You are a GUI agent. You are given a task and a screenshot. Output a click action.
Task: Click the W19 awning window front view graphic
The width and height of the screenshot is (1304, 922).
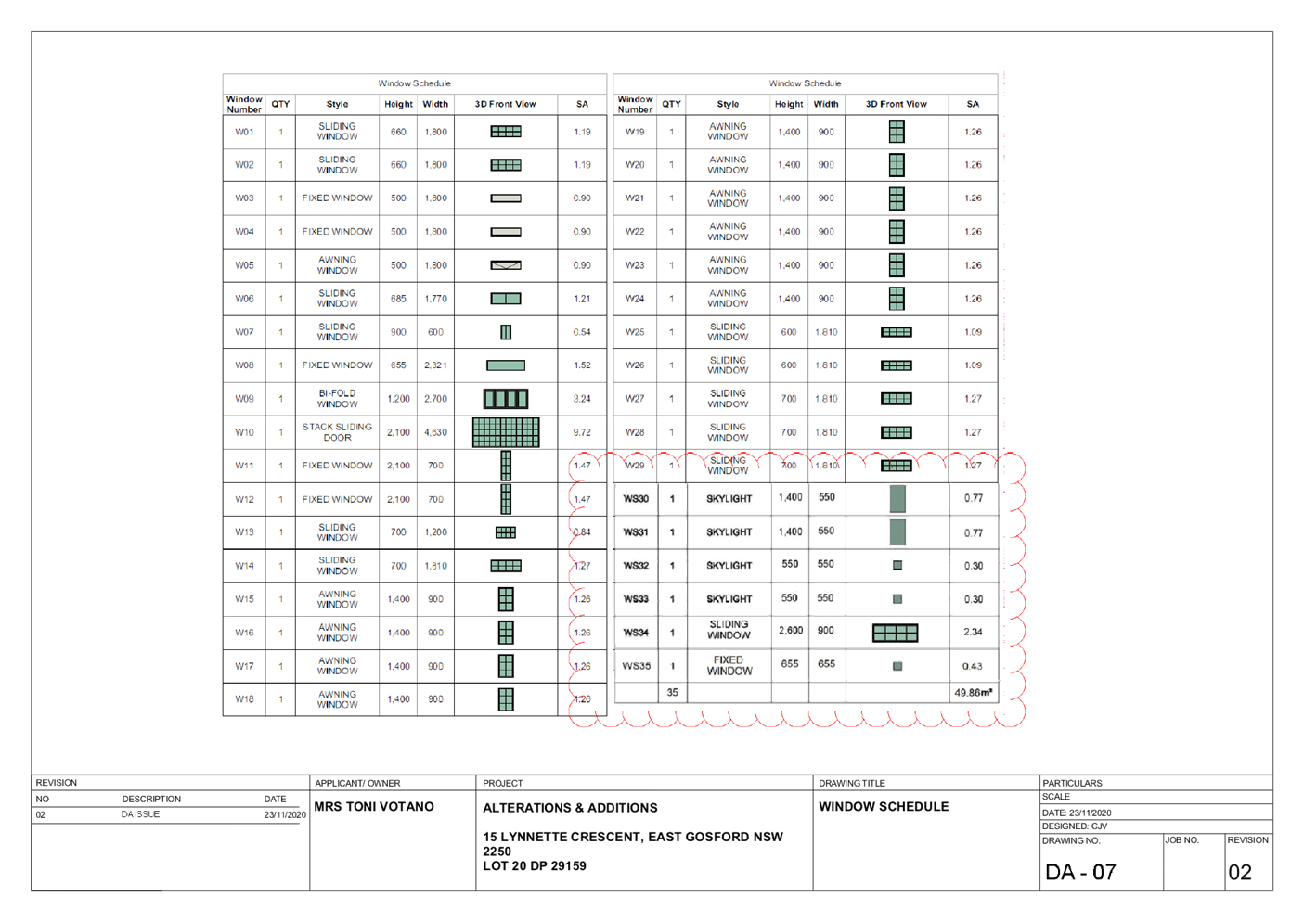[897, 132]
